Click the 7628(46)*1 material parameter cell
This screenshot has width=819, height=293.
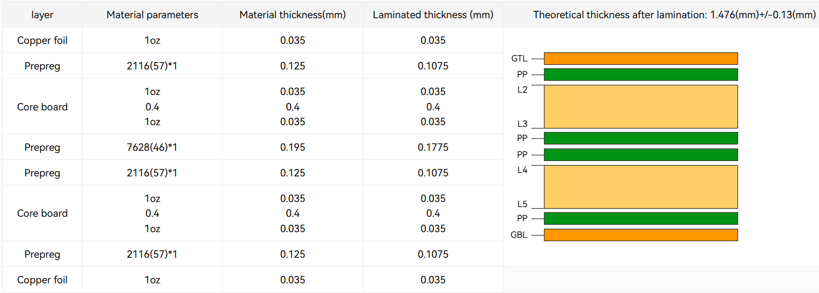click(x=152, y=147)
